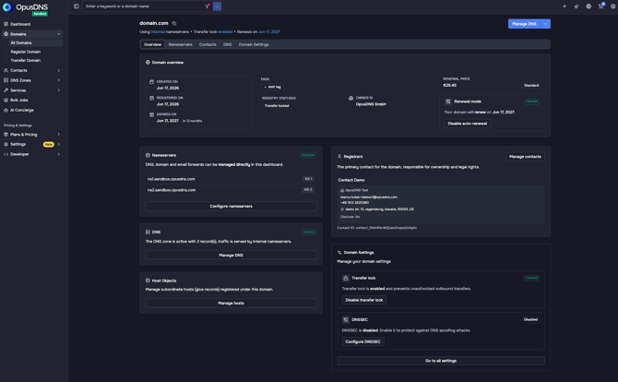Click the Add tag button
This screenshot has width=618, height=382.
tap(272, 87)
